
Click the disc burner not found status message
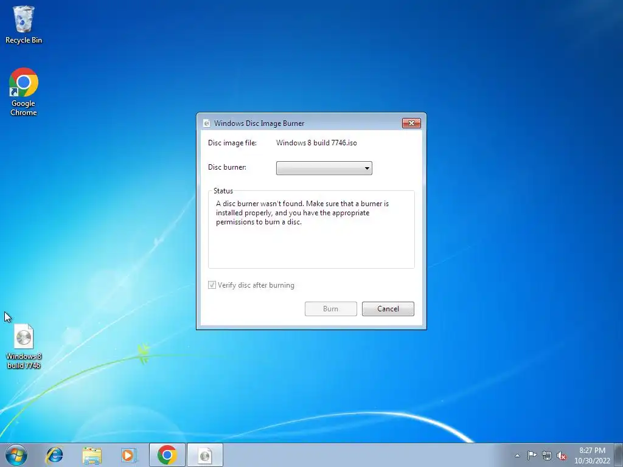[x=302, y=212]
